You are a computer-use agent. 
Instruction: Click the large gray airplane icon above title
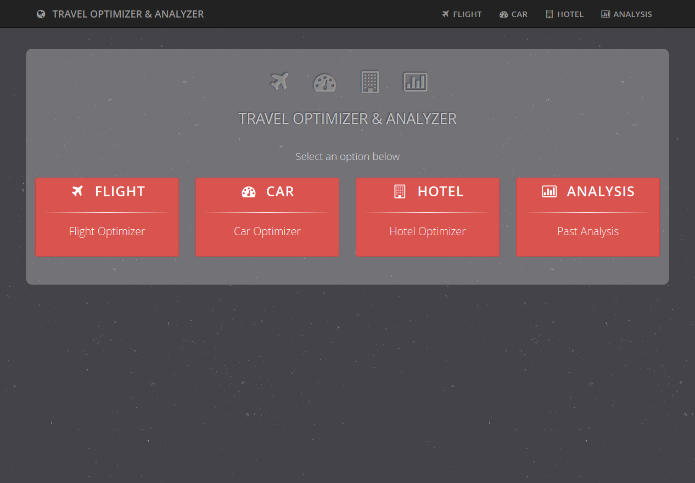279,82
